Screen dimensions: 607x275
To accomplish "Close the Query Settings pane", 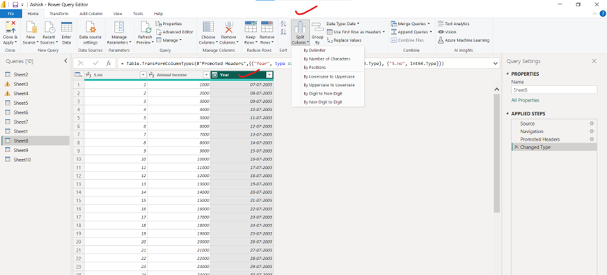I will click(594, 61).
